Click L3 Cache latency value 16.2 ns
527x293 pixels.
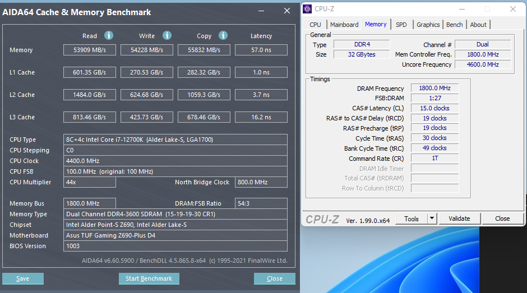point(261,117)
